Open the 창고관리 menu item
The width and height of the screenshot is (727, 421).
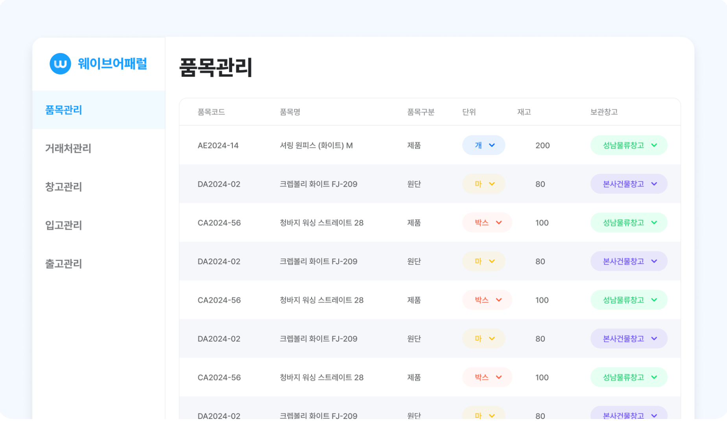(x=63, y=187)
